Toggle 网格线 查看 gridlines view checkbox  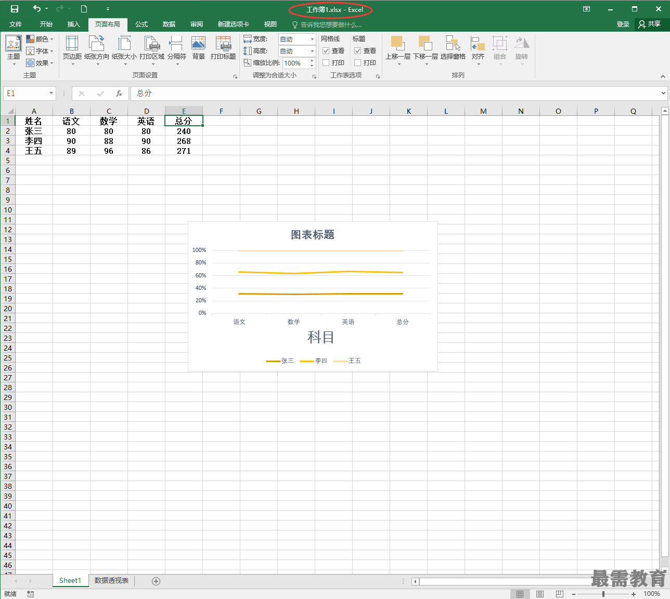(x=326, y=51)
